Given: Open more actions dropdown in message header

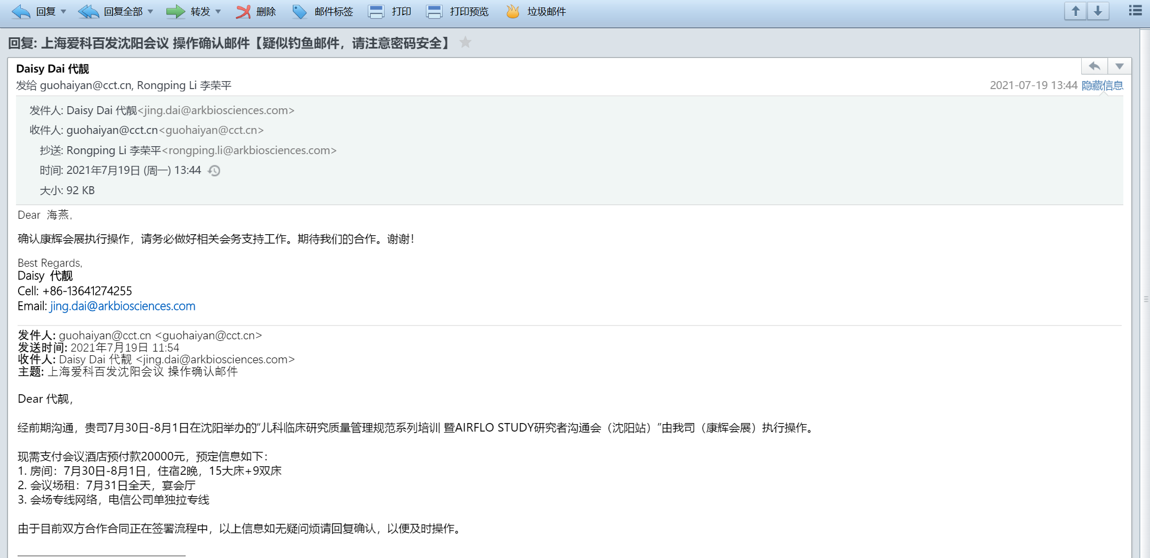Looking at the screenshot, I should (1119, 67).
